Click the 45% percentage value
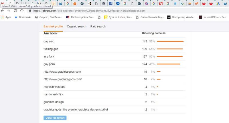This screenshot has width=229, height=123. point(152,64)
